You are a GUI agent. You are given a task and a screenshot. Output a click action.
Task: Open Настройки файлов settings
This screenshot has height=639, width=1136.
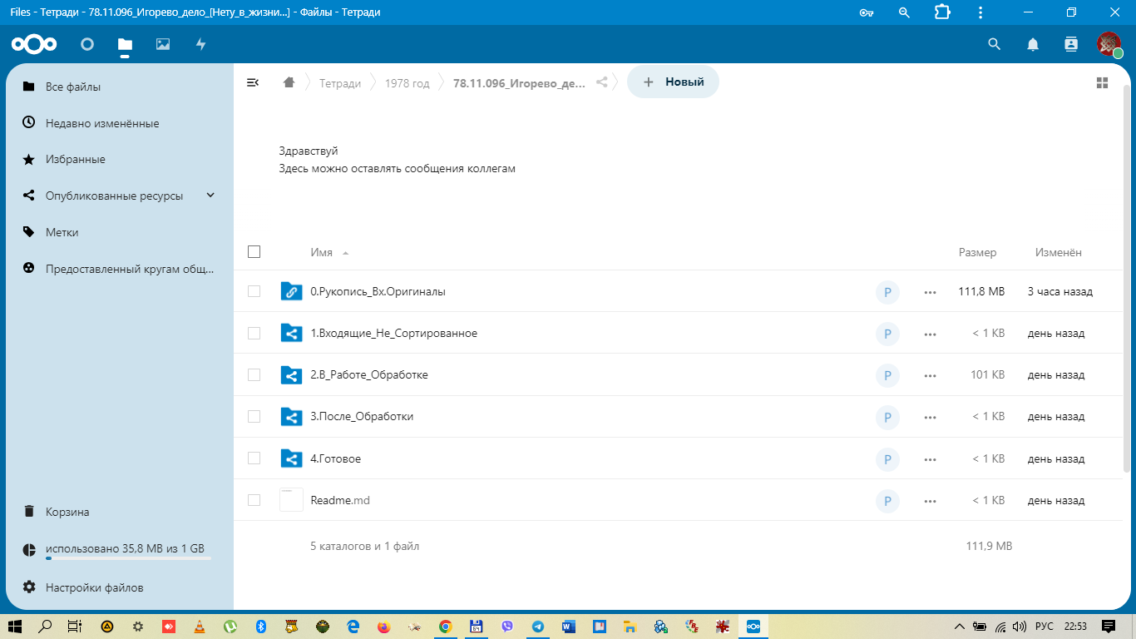(94, 587)
